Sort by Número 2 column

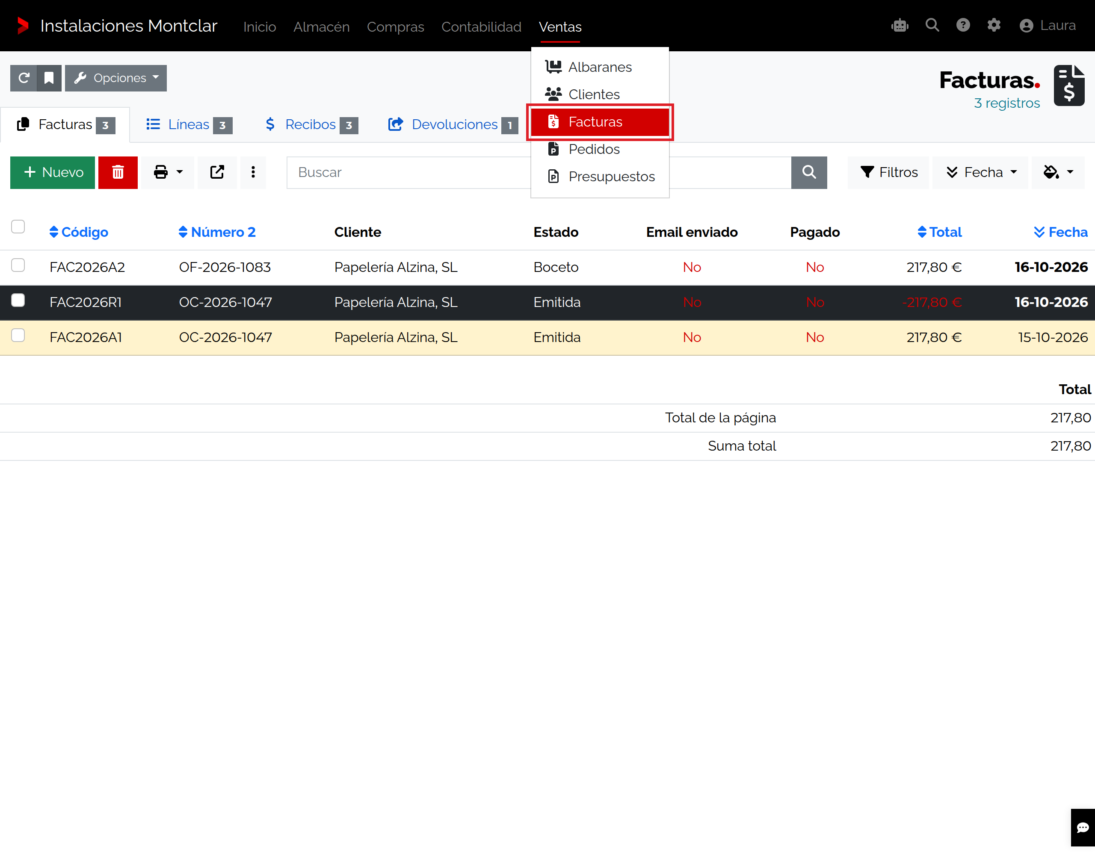tap(217, 232)
